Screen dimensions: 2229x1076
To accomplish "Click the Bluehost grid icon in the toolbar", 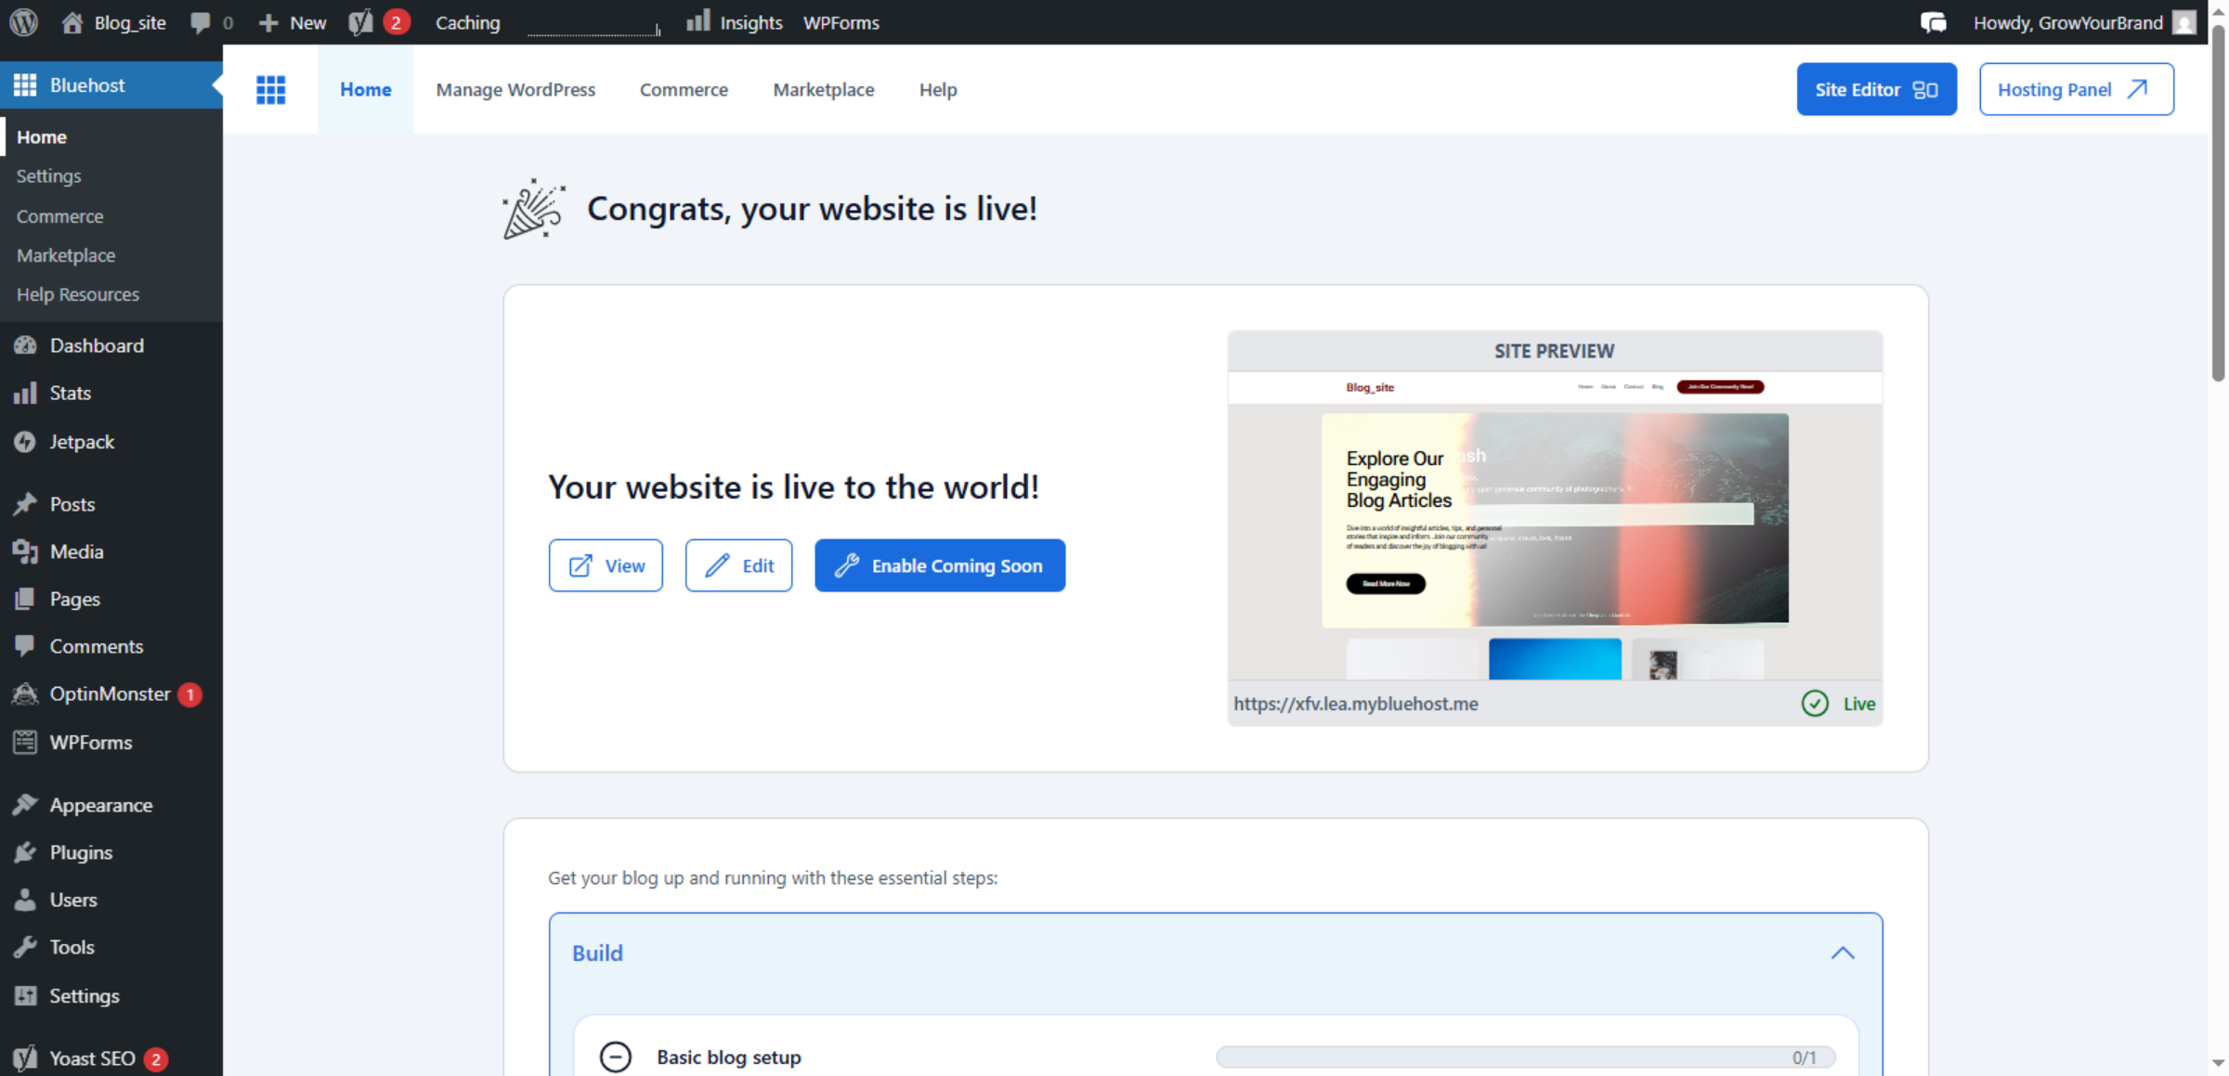I will 270,89.
